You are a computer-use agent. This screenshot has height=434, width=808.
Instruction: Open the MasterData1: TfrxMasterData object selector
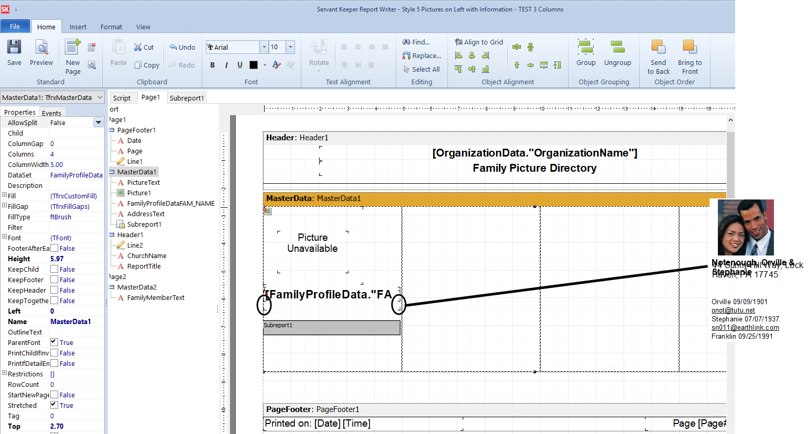coord(52,97)
